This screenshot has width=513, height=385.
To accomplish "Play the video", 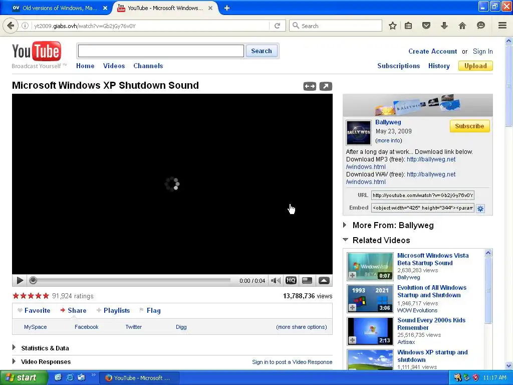I will tap(20, 281).
